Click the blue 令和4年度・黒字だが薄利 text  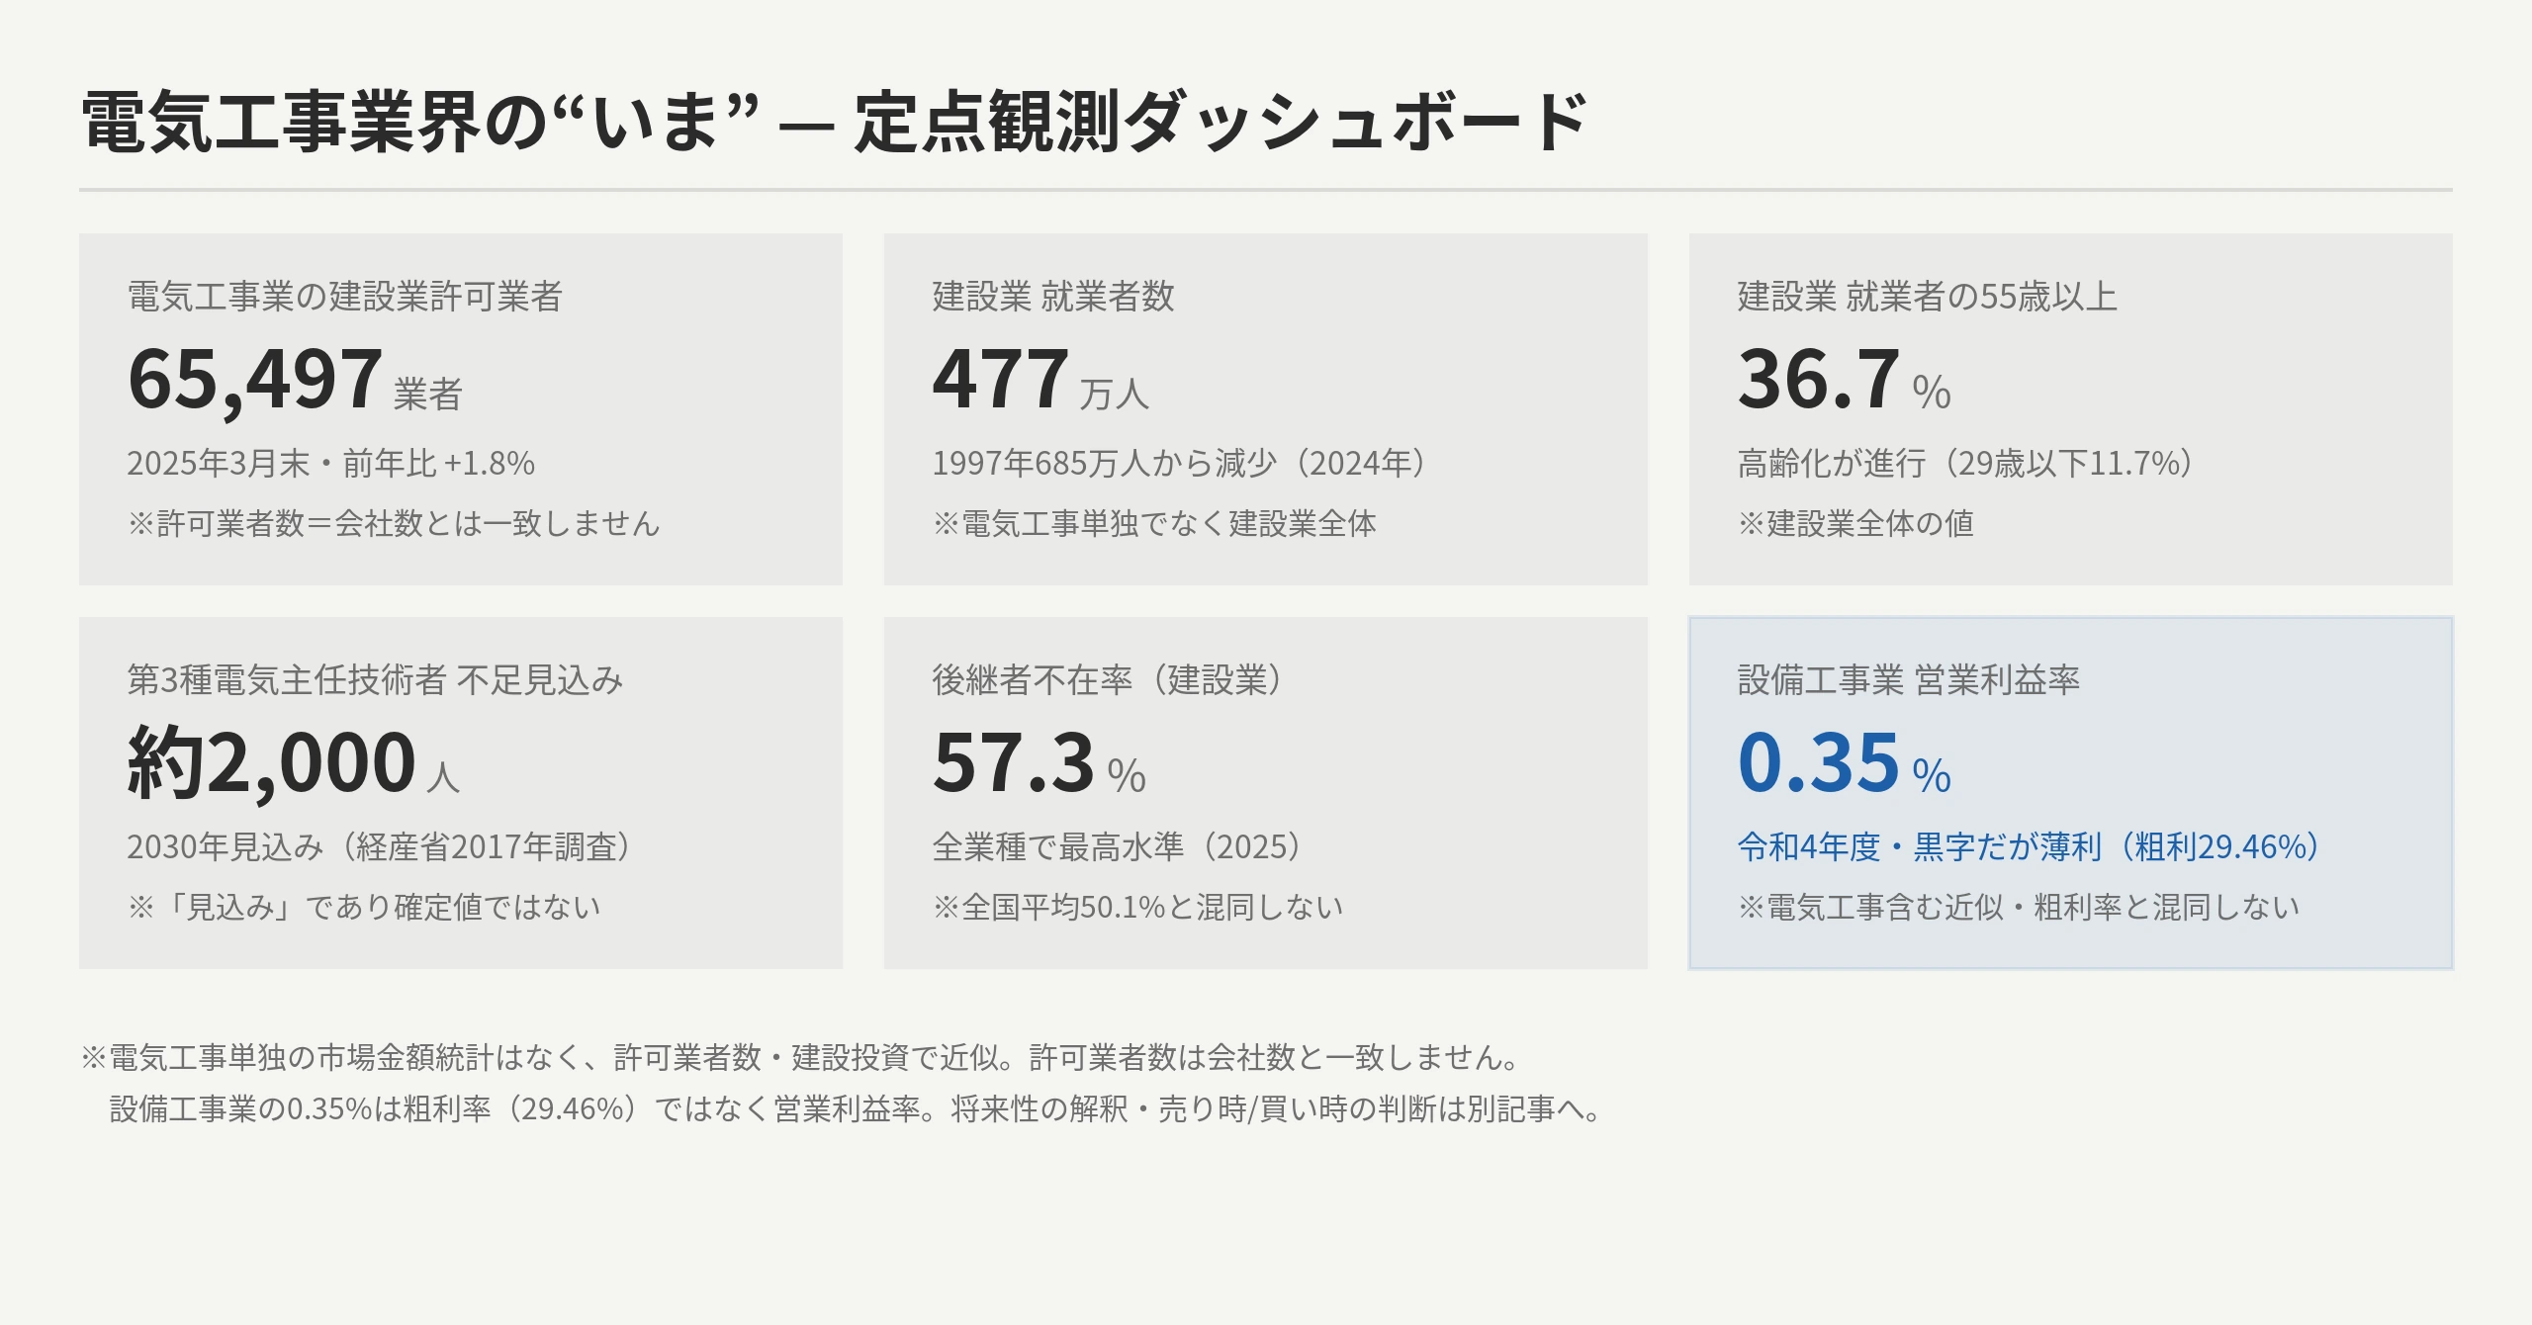pos(1920,847)
